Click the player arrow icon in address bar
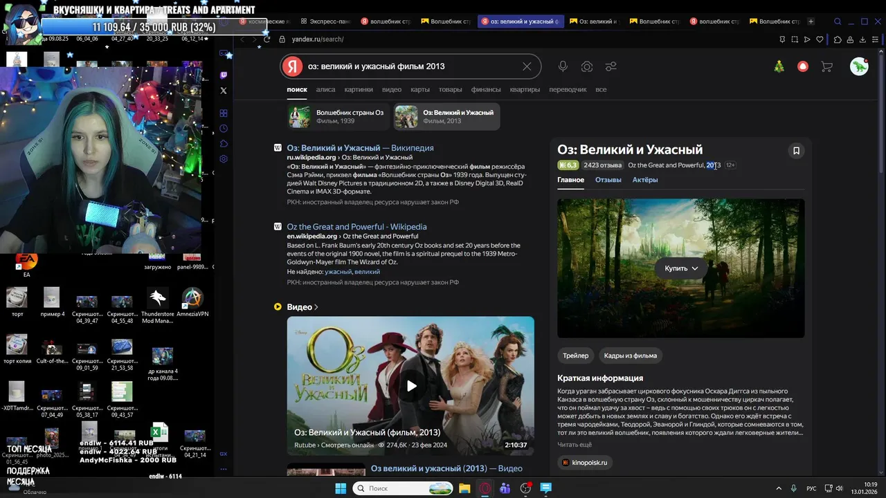The image size is (886, 498). (x=807, y=39)
